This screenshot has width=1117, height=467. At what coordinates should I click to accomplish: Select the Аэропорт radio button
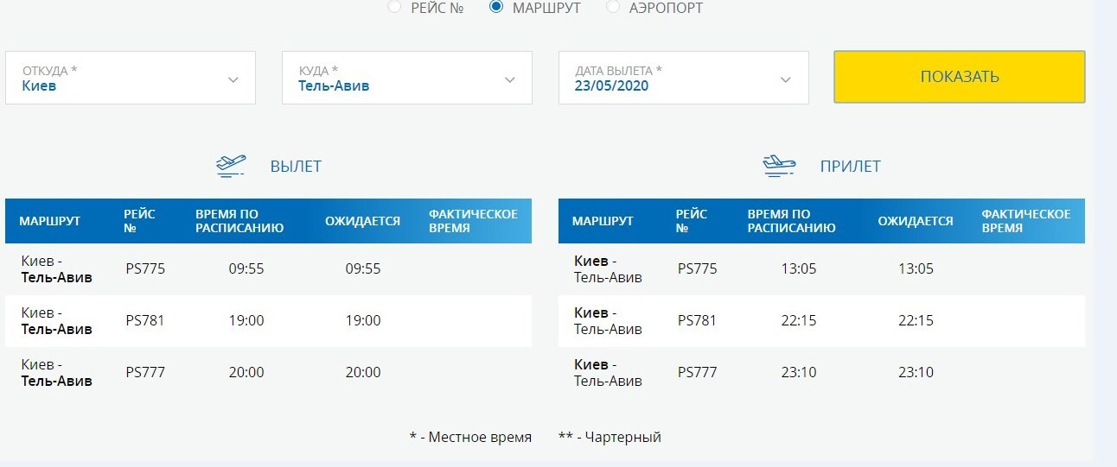point(613,8)
